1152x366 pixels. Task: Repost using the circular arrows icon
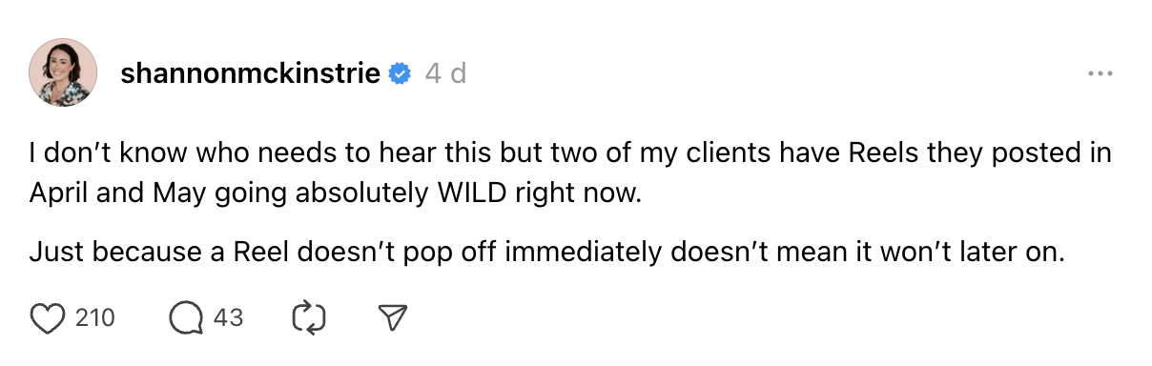[x=310, y=317]
